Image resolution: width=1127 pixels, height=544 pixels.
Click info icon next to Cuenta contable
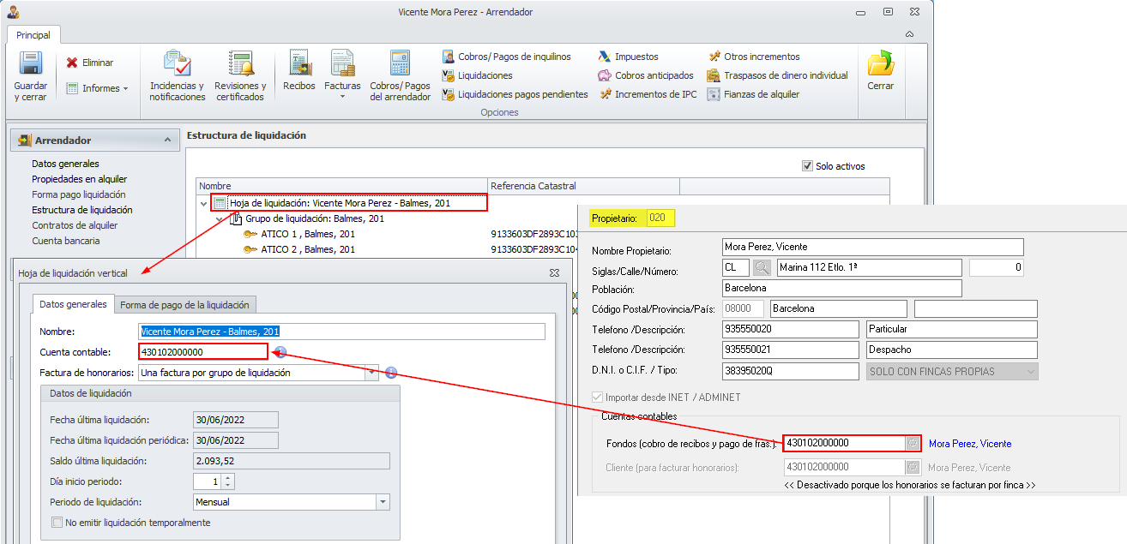pos(280,352)
